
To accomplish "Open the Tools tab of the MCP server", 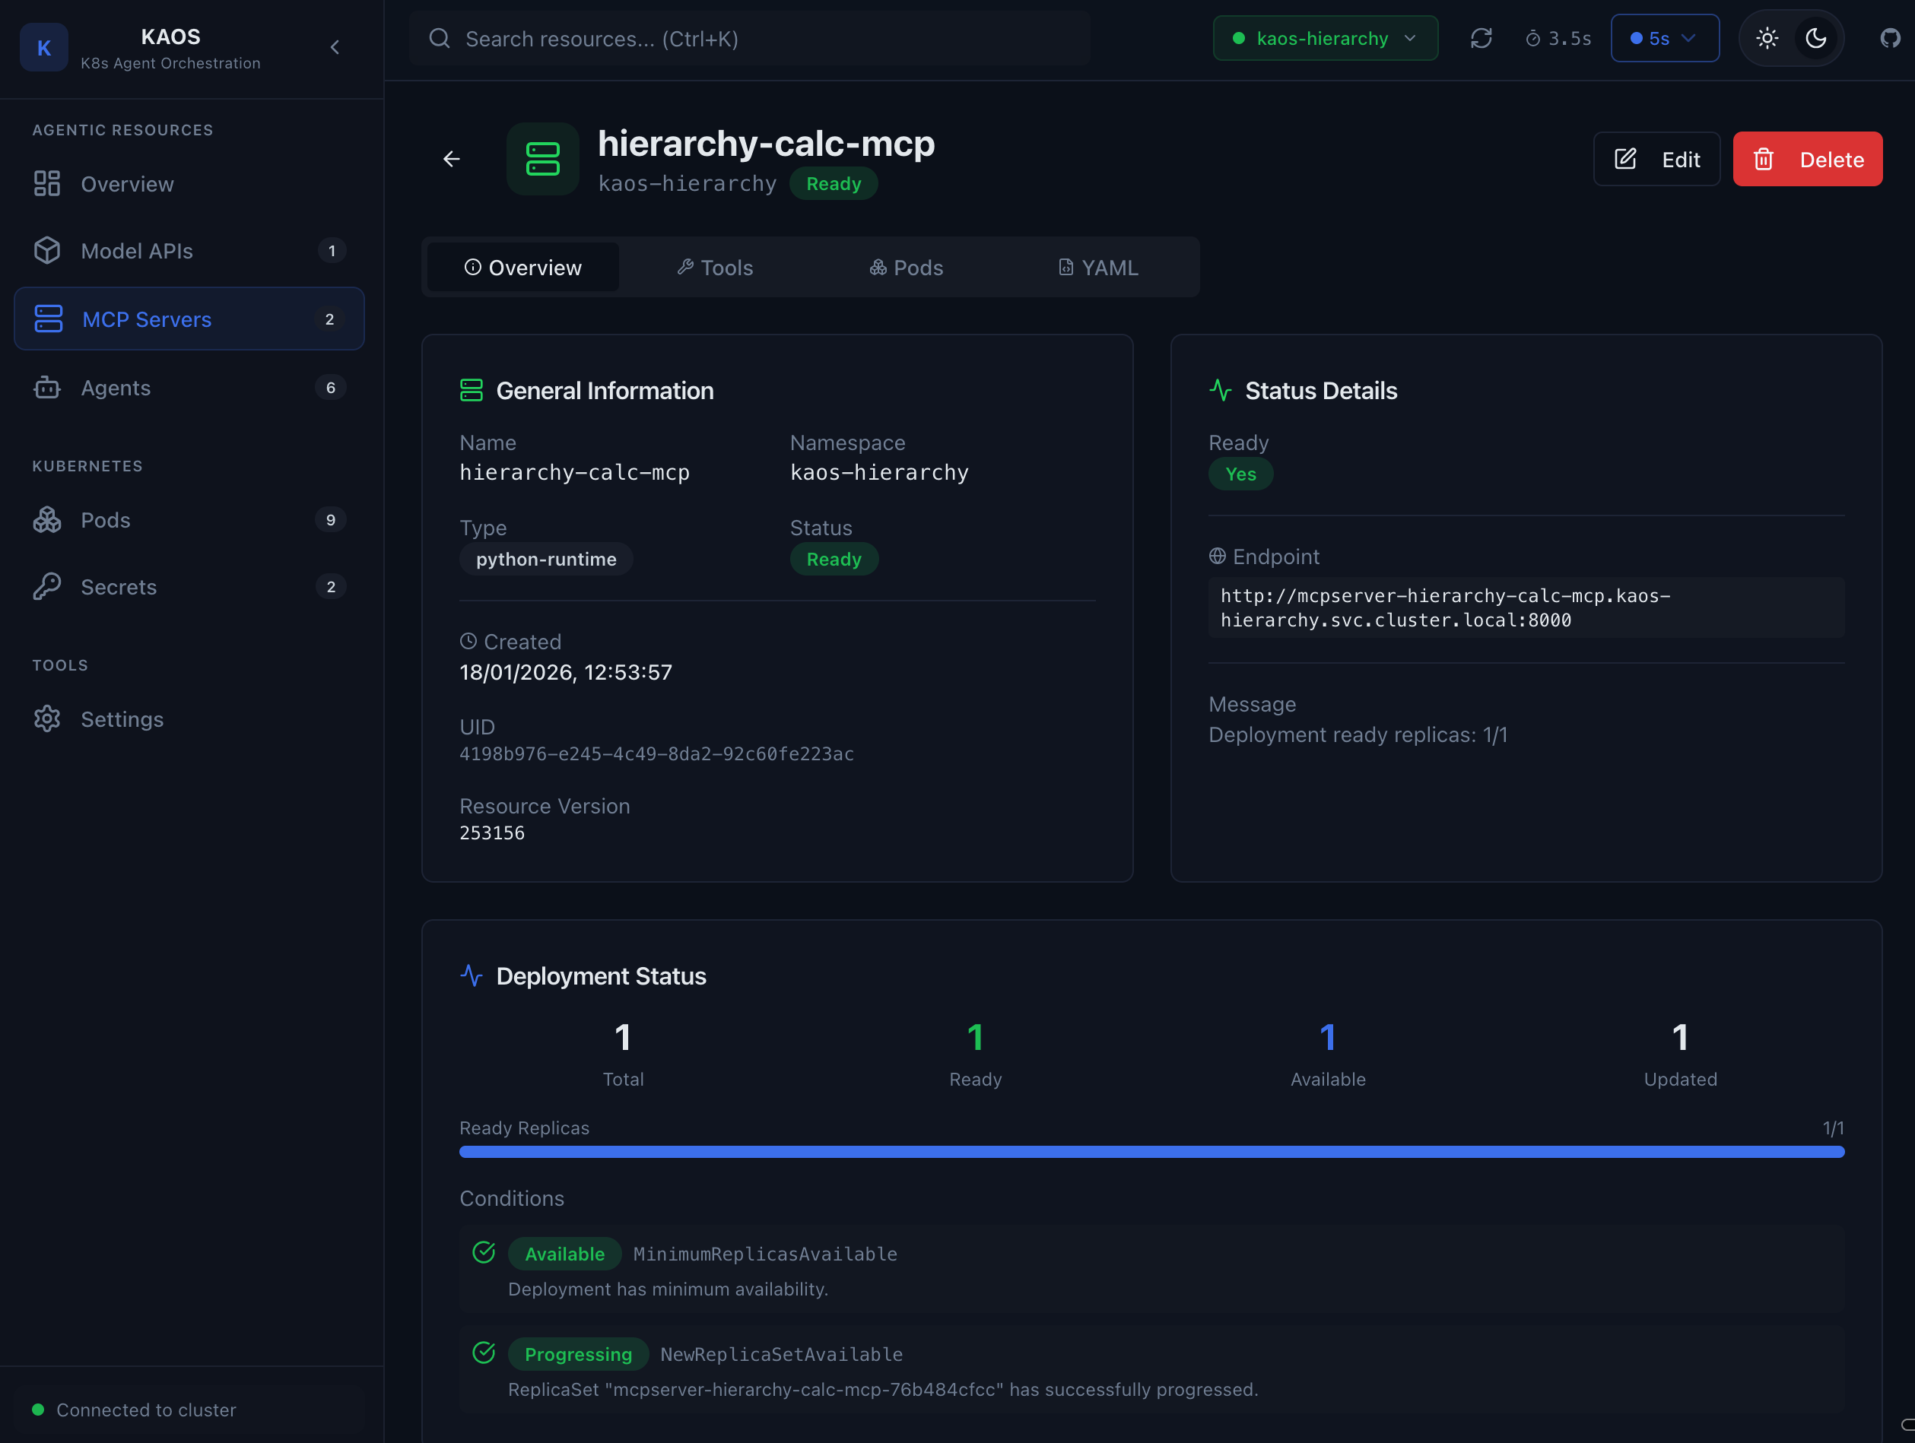I will 714,267.
